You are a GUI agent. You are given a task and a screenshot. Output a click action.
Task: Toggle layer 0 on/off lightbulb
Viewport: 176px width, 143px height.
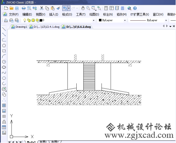coord(24,20)
